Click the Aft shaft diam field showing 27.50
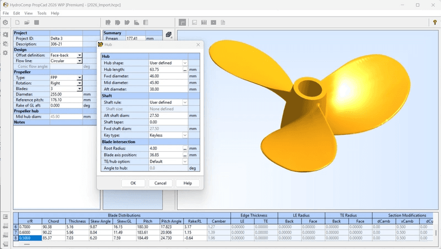 click(x=168, y=115)
